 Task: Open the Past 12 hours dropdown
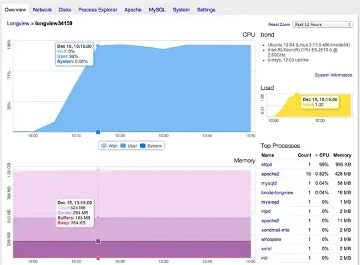(x=323, y=25)
